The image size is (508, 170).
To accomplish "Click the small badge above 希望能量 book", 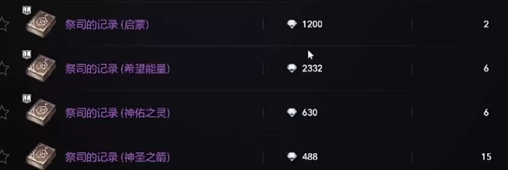I will tap(26, 54).
